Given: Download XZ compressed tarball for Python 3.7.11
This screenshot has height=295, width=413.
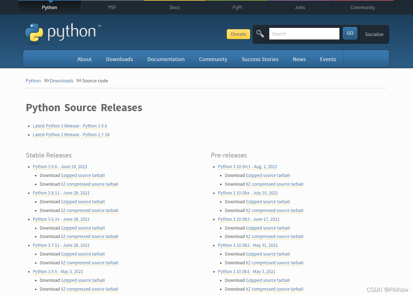Looking at the screenshot, I should (90, 263).
